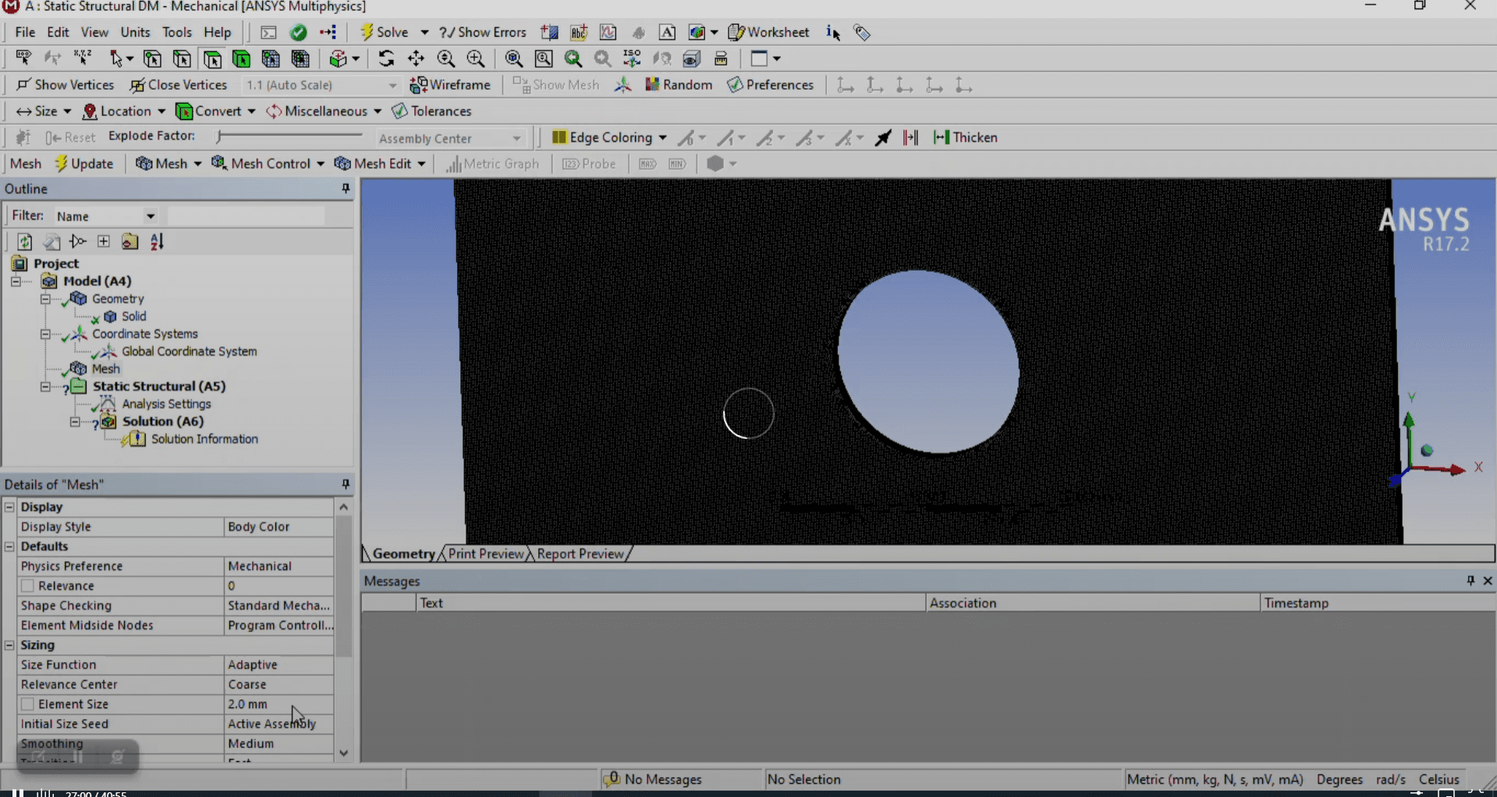Click the Pan view icon

coord(417,58)
